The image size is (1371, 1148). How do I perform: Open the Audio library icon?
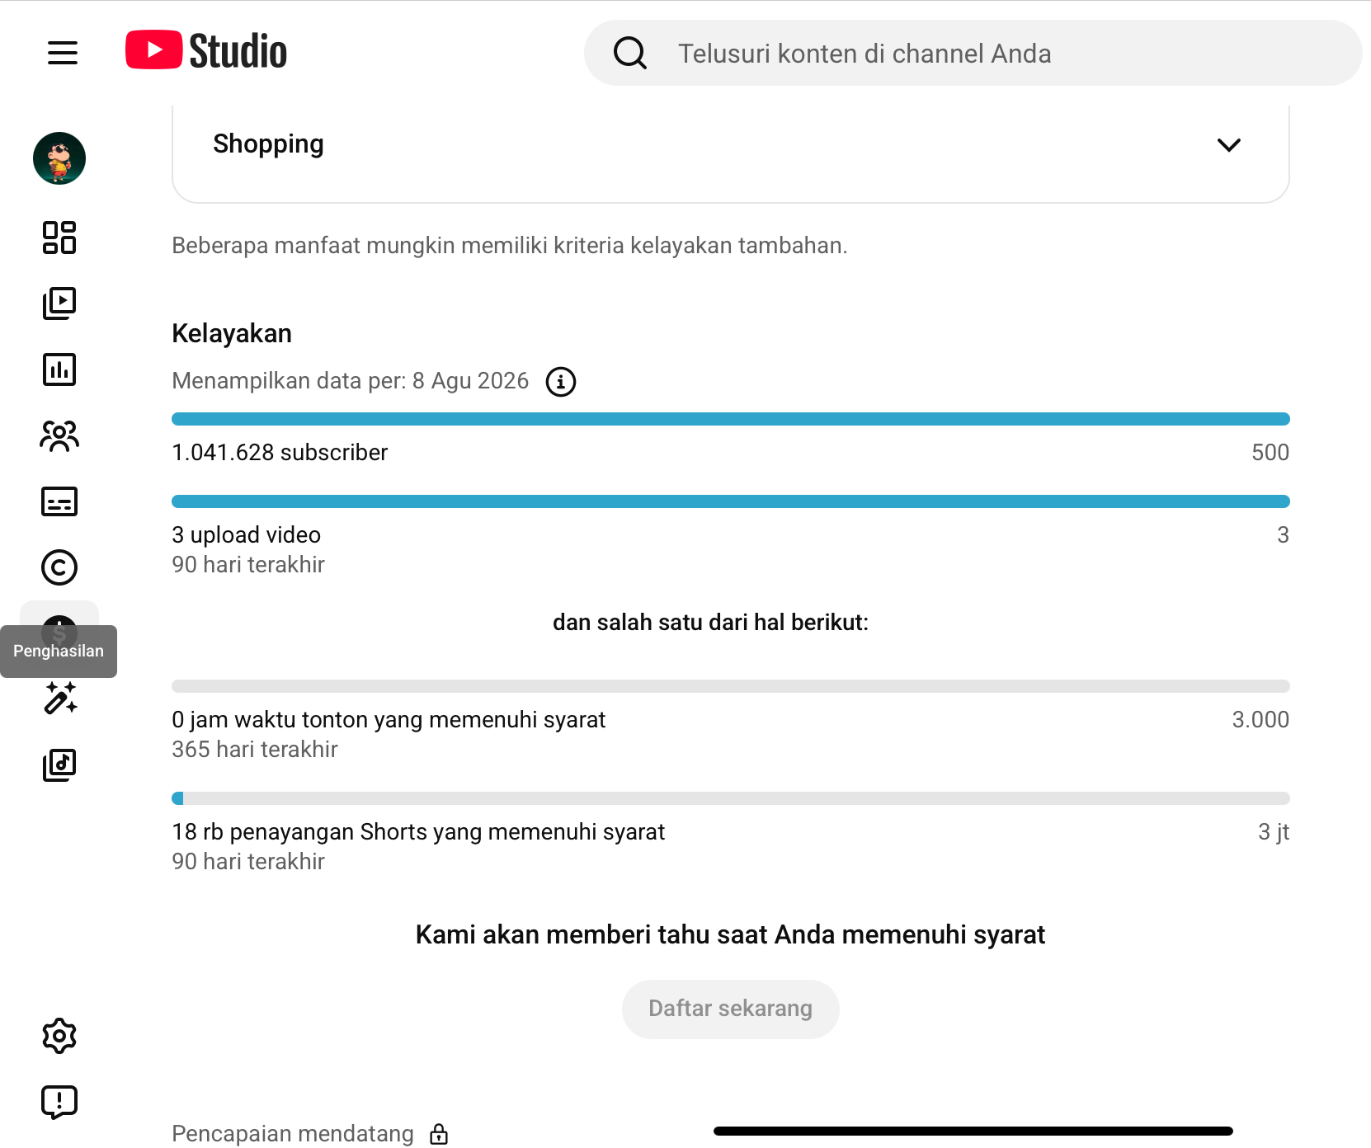(59, 765)
